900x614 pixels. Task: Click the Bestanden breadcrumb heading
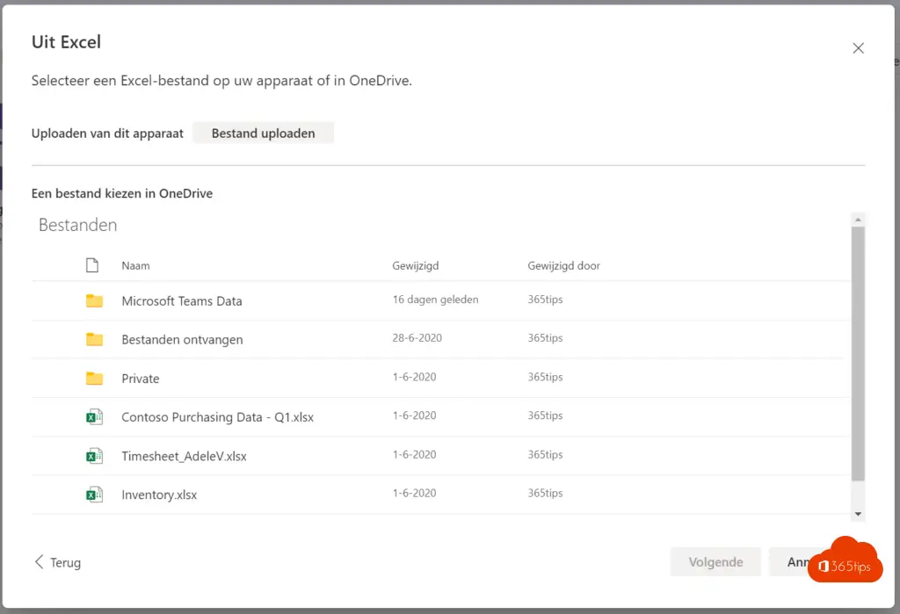(77, 225)
